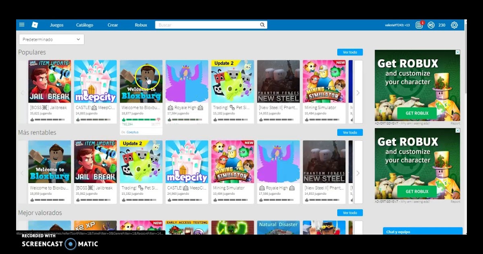Click the Roblox logo icon

coord(35,25)
